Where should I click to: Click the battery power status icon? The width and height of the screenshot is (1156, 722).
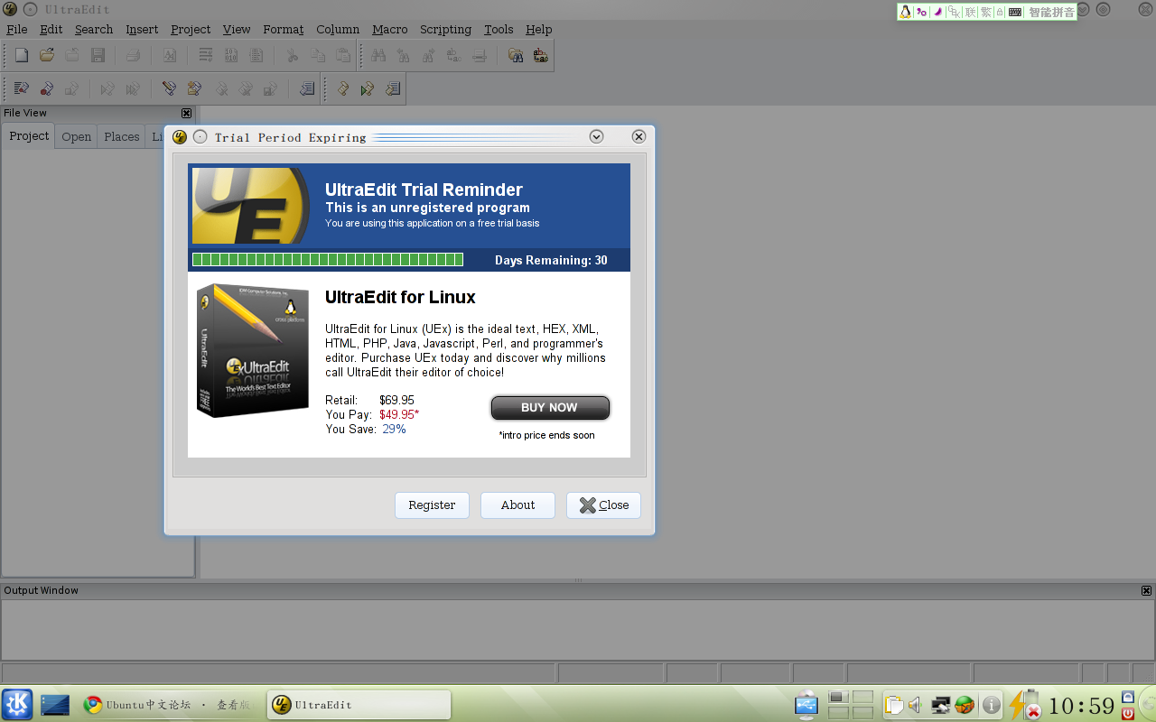click(x=1025, y=705)
